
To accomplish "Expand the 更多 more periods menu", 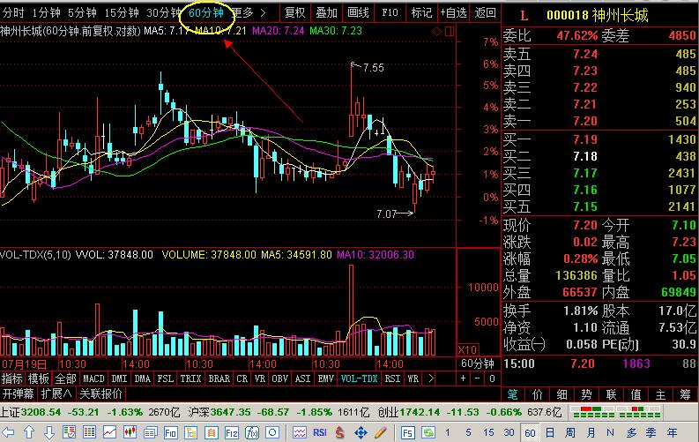I will (x=249, y=12).
